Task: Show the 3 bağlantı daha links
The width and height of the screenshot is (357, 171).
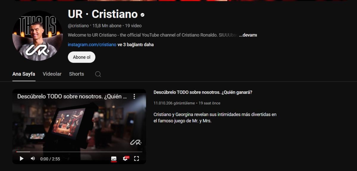Action: pos(136,45)
